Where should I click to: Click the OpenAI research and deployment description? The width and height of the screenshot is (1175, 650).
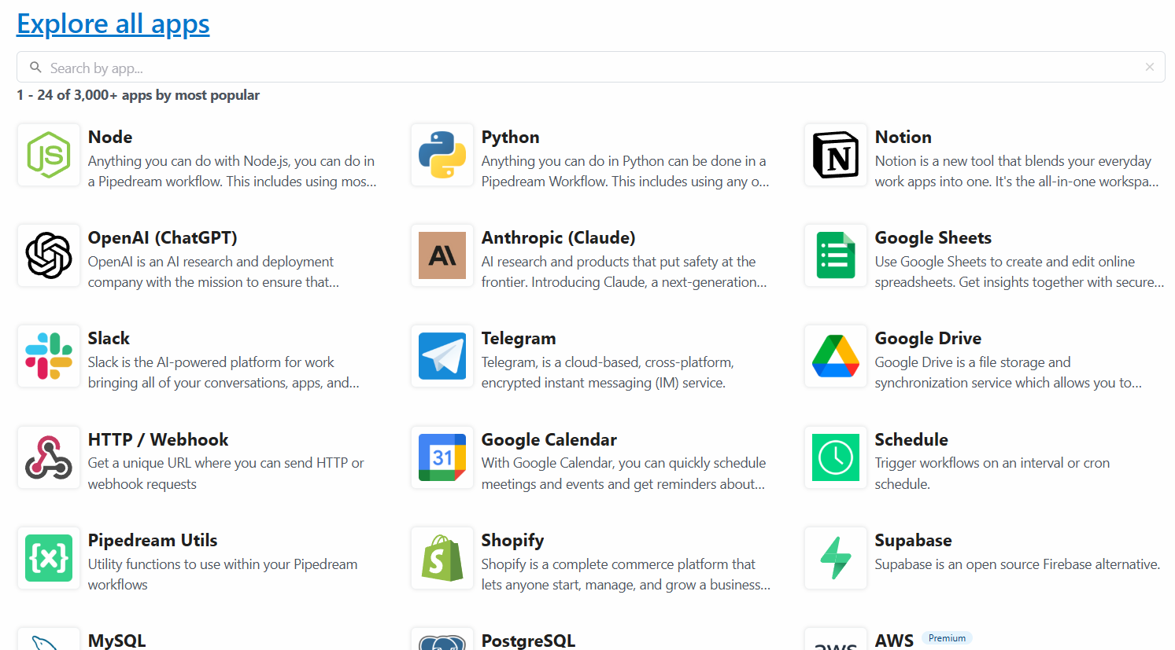click(213, 272)
